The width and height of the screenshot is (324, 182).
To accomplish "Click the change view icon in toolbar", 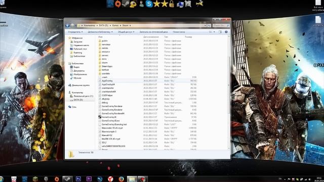I will click(x=211, y=32).
